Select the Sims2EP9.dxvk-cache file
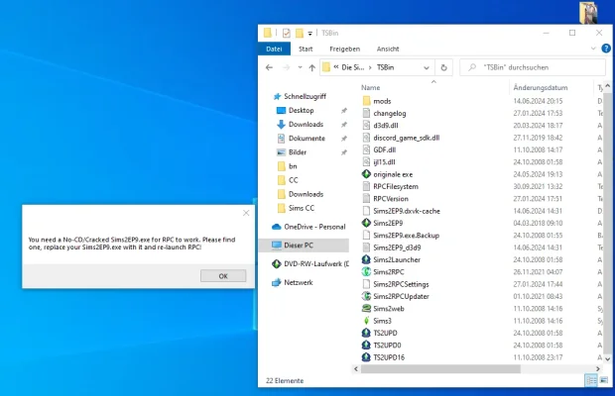 (x=407, y=211)
